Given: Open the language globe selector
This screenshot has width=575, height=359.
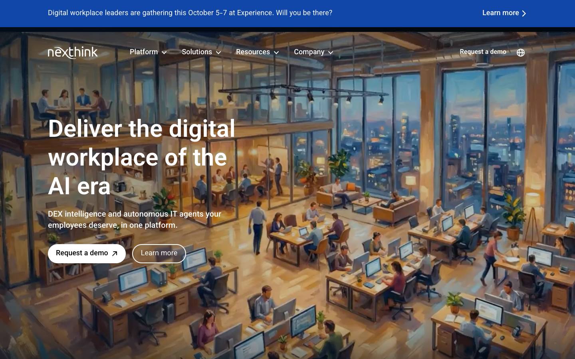Looking at the screenshot, I should 521,53.
